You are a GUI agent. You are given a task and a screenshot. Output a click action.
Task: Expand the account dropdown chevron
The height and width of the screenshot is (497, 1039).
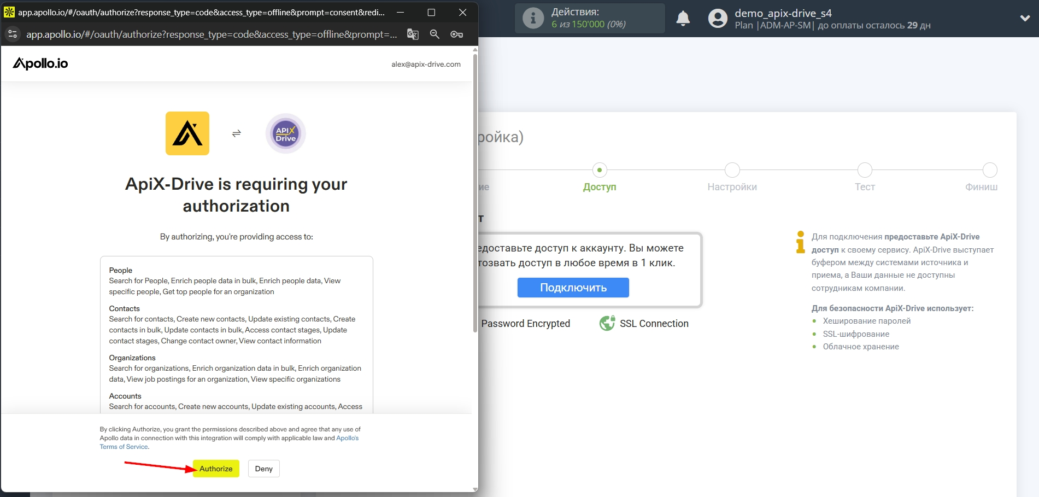(x=1025, y=18)
